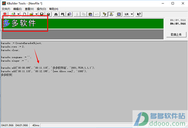This screenshot has width=188, height=128.
Task: Open the dropdown arrow beside the CD icon
Action: [18, 14]
